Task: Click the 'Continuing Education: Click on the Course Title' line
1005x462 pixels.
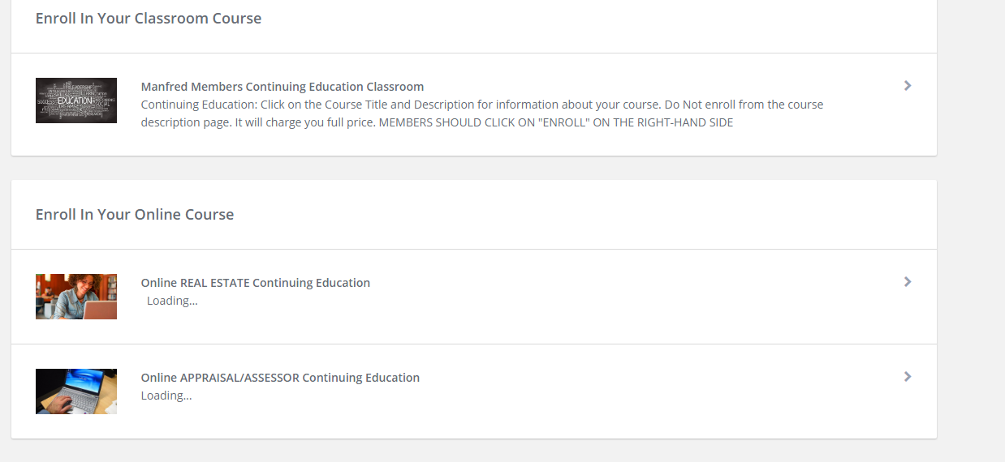Action: [482, 105]
